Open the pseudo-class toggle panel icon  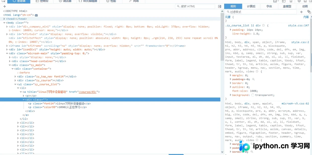coord(309,12)
